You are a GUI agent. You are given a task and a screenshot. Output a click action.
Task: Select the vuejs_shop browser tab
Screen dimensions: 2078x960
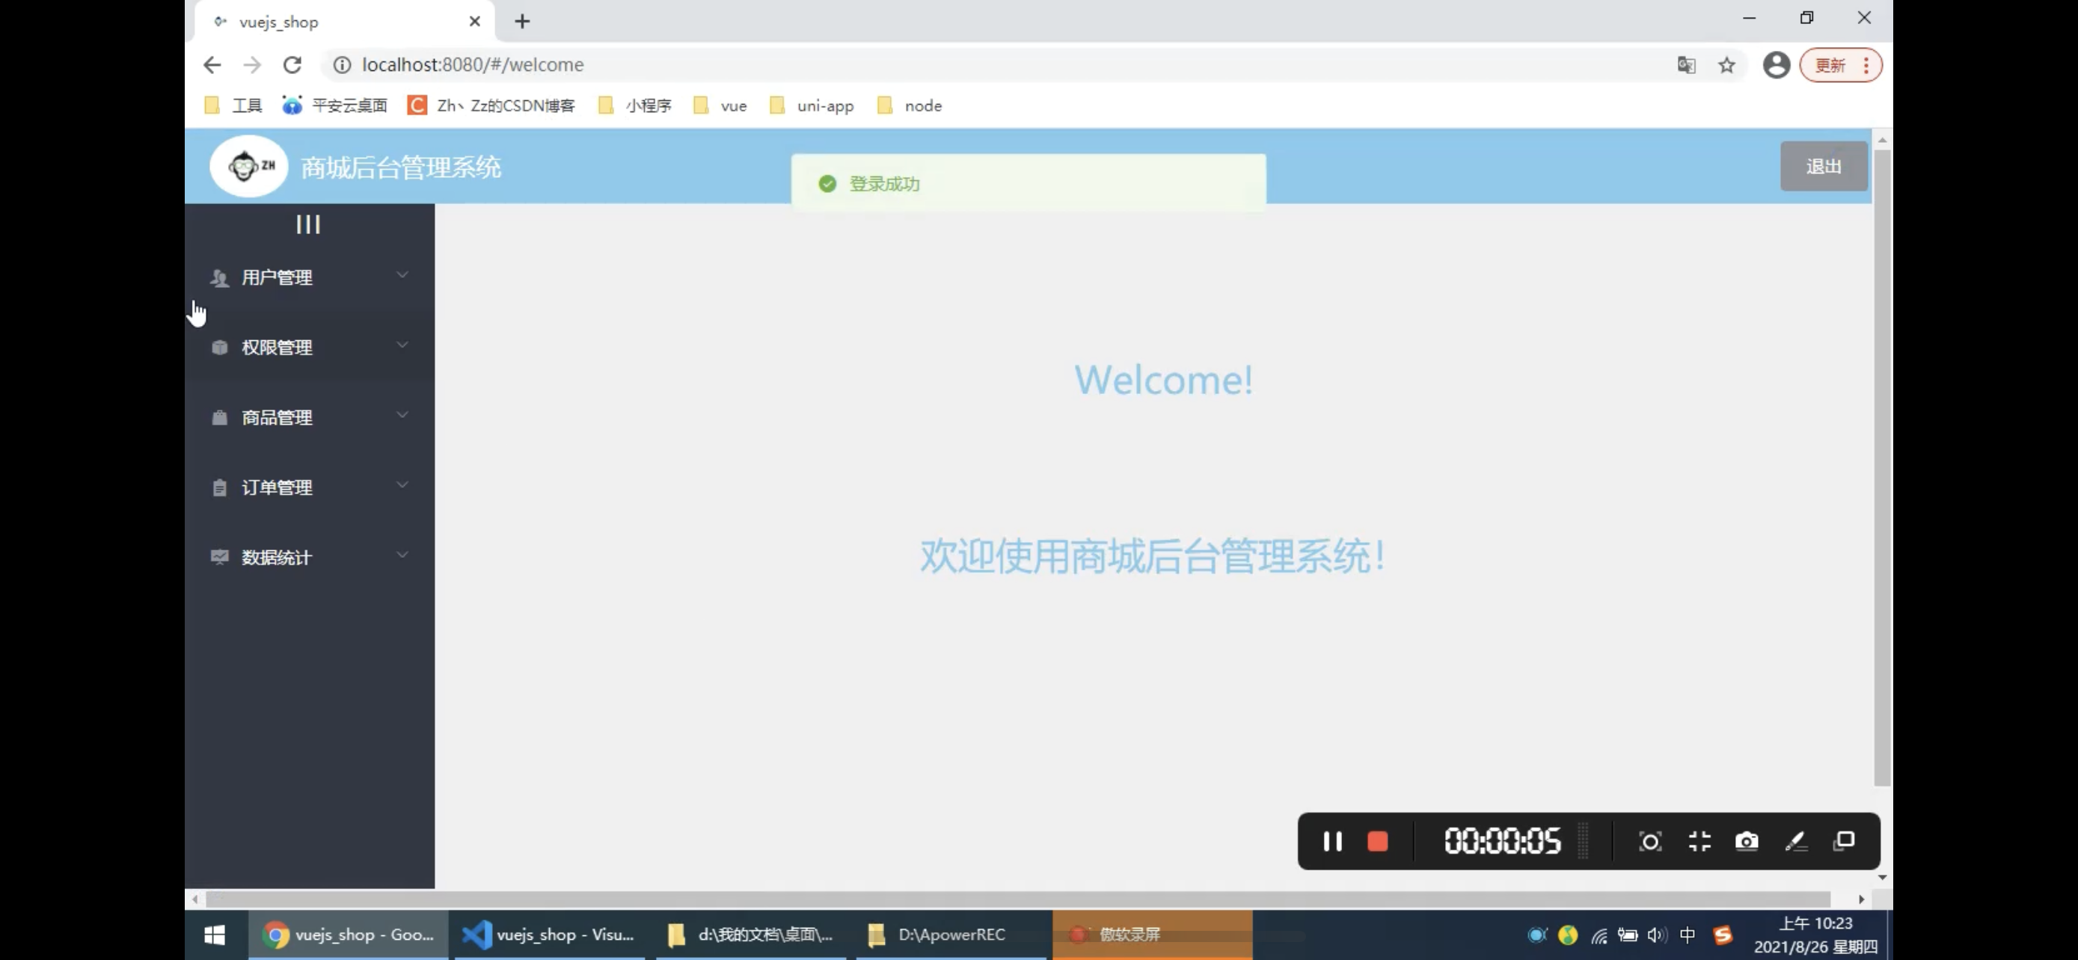click(x=344, y=22)
